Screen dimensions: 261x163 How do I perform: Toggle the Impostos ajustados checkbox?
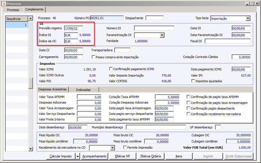tap(193, 81)
